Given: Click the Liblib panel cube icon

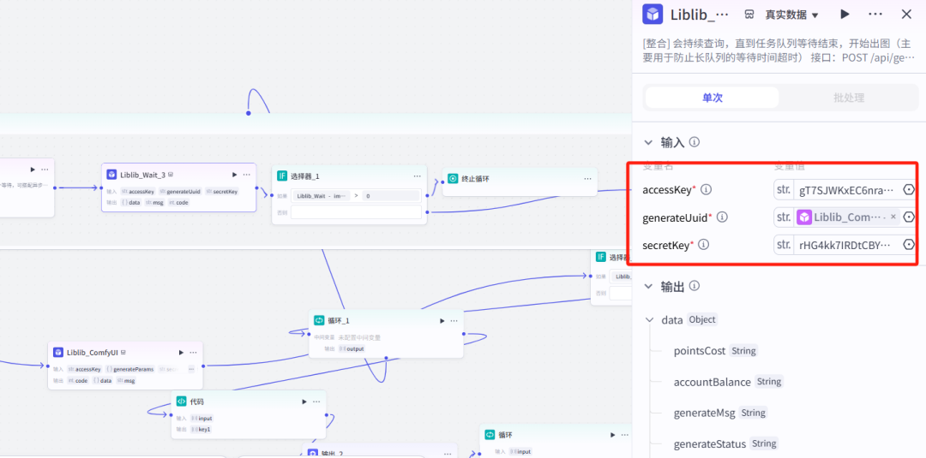Looking at the screenshot, I should tap(652, 15).
